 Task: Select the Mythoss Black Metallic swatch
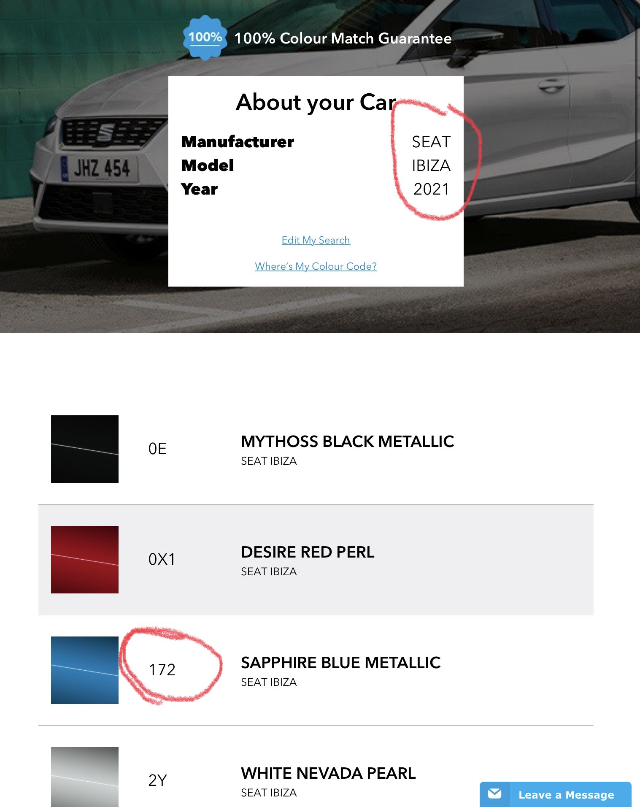point(85,449)
